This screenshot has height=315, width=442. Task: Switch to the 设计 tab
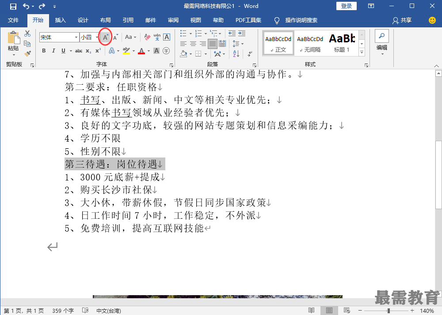pyautogui.click(x=83, y=20)
